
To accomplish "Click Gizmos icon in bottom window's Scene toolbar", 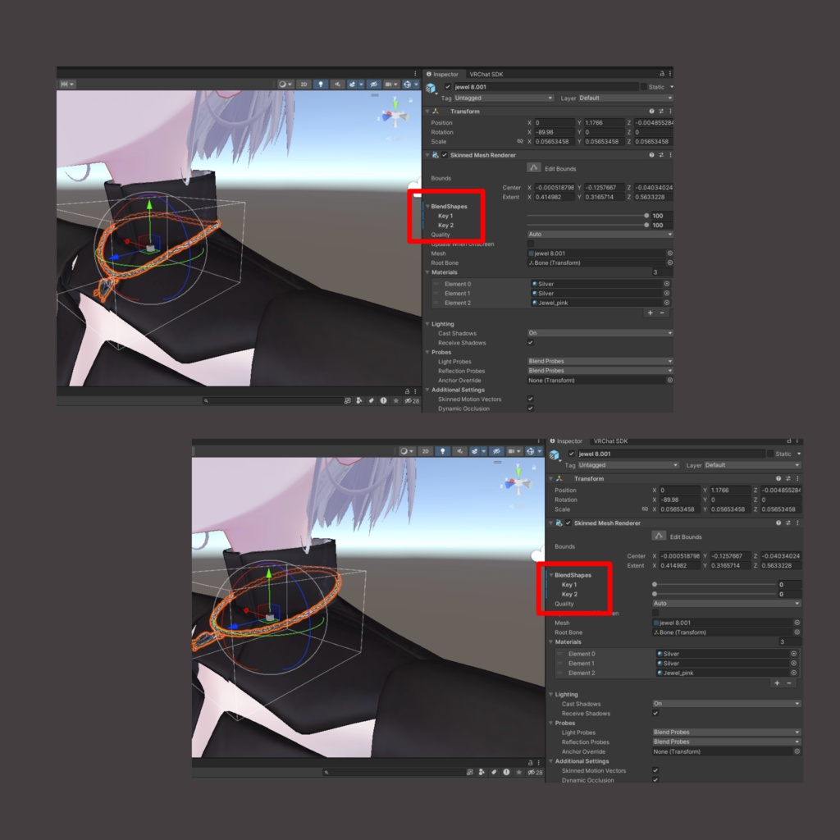I will (530, 451).
